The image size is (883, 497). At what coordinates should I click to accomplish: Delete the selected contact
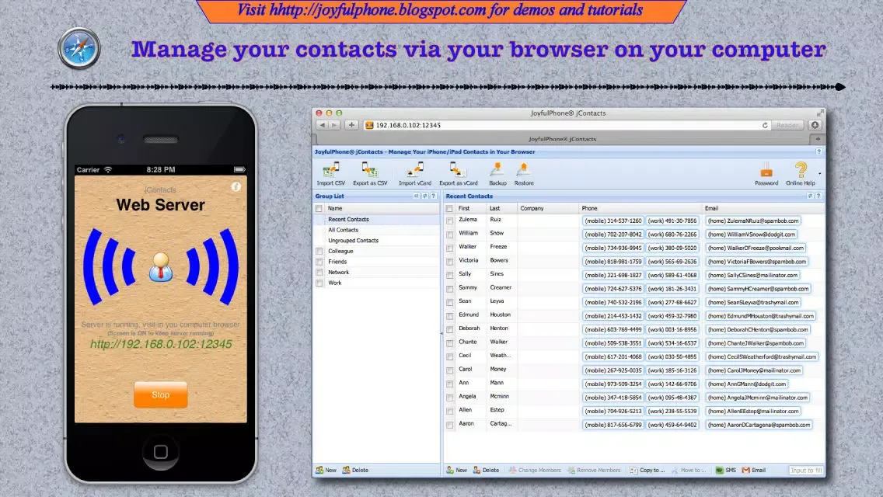(x=486, y=470)
